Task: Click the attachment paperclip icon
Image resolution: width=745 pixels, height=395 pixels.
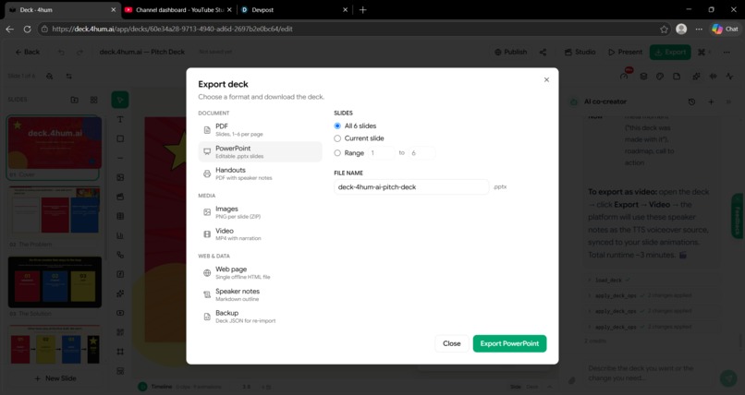Action: click(572, 380)
